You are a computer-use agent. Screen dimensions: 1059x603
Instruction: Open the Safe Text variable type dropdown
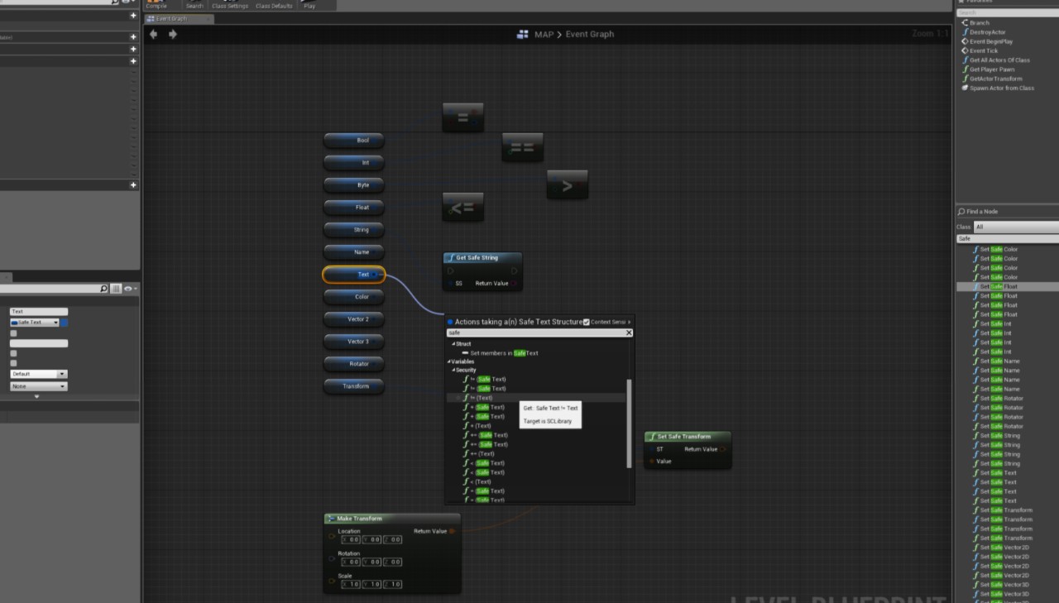coord(34,323)
